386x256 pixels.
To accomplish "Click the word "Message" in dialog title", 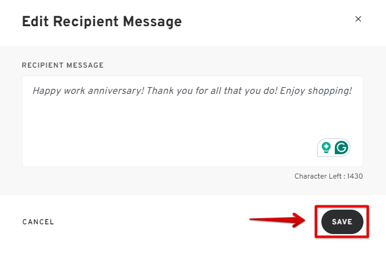I will (x=152, y=21).
